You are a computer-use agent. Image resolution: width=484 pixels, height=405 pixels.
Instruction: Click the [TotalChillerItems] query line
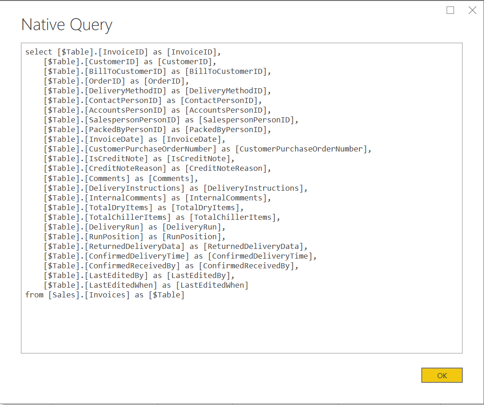[x=162, y=218]
